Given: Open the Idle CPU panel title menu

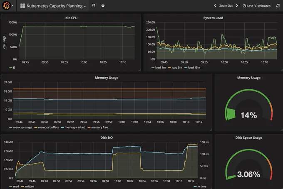Looking at the screenshot, I should pyautogui.click(x=71, y=18).
